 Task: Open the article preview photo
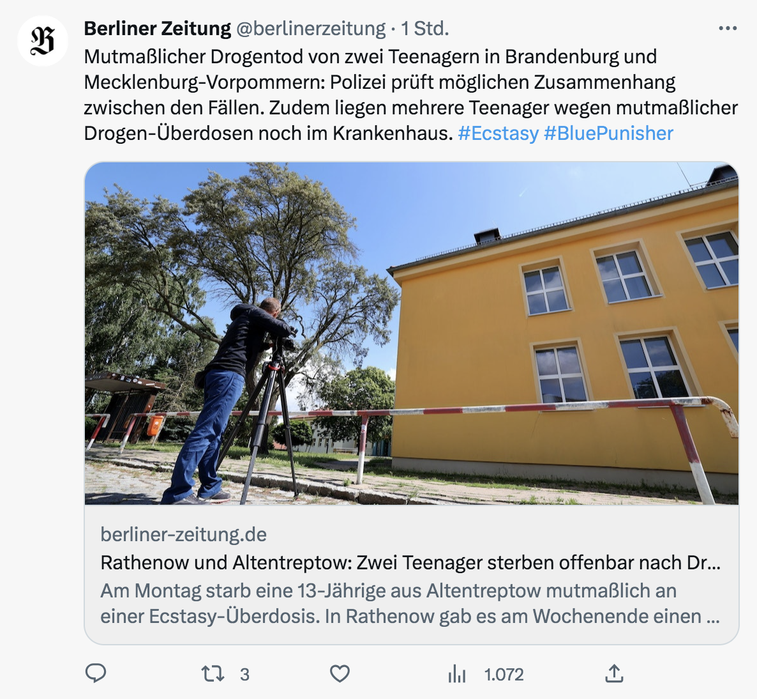tap(411, 334)
